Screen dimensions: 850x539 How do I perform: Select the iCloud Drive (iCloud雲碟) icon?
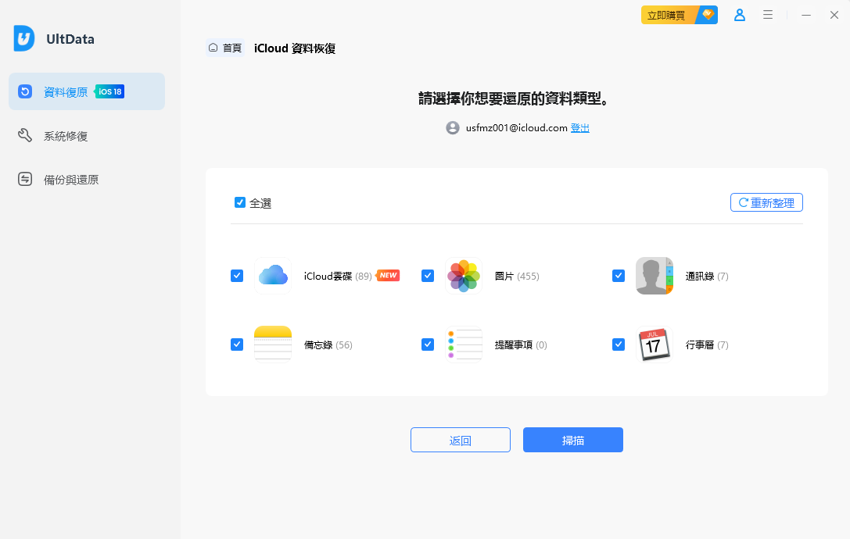[x=272, y=276]
